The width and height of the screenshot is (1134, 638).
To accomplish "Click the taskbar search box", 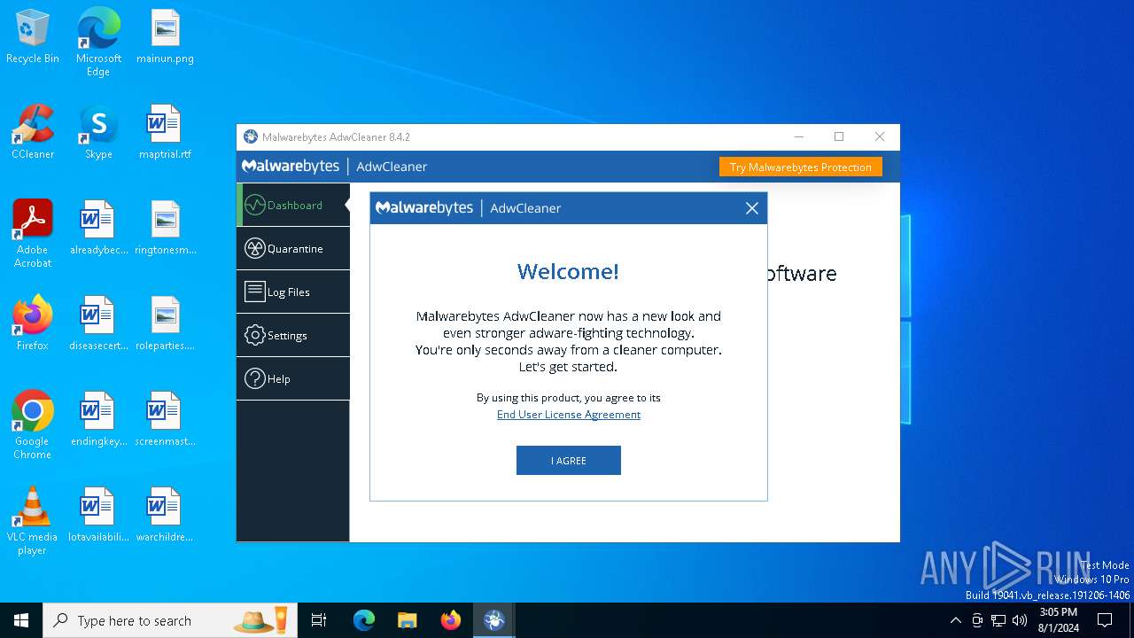I will [x=170, y=620].
